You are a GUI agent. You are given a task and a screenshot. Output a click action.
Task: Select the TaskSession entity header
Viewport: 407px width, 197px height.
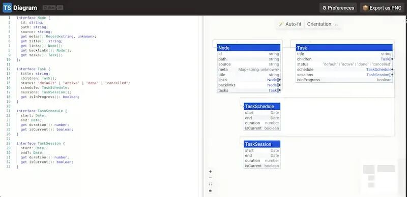pos(262,144)
